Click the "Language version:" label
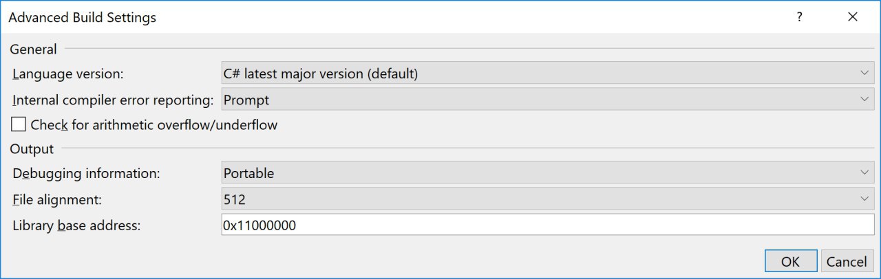 [x=67, y=74]
